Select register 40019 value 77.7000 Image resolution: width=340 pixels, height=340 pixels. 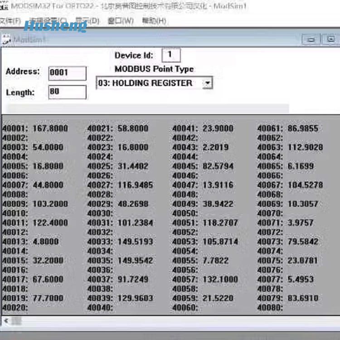click(48, 298)
